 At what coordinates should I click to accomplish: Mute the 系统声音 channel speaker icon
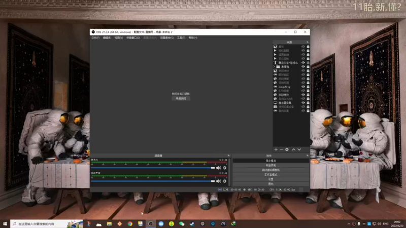219,181
